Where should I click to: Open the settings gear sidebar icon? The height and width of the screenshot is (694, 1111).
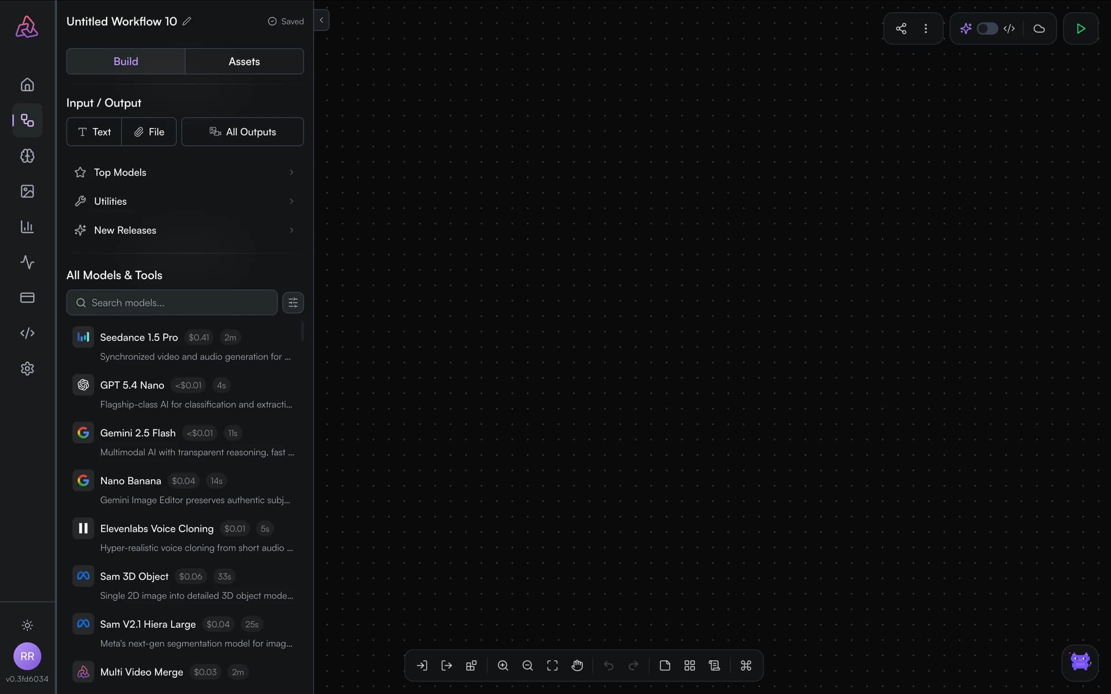[27, 369]
